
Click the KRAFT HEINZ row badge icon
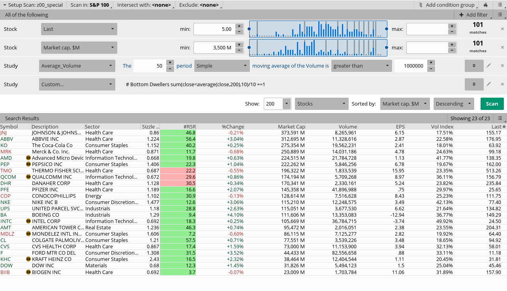coord(28,259)
